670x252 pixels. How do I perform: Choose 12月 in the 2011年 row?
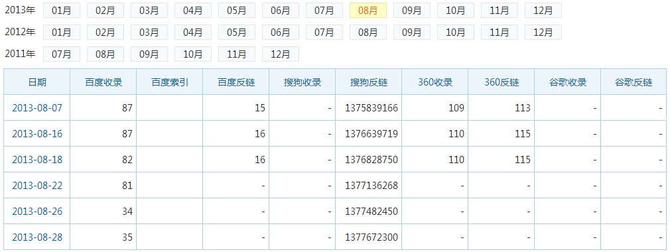281,54
